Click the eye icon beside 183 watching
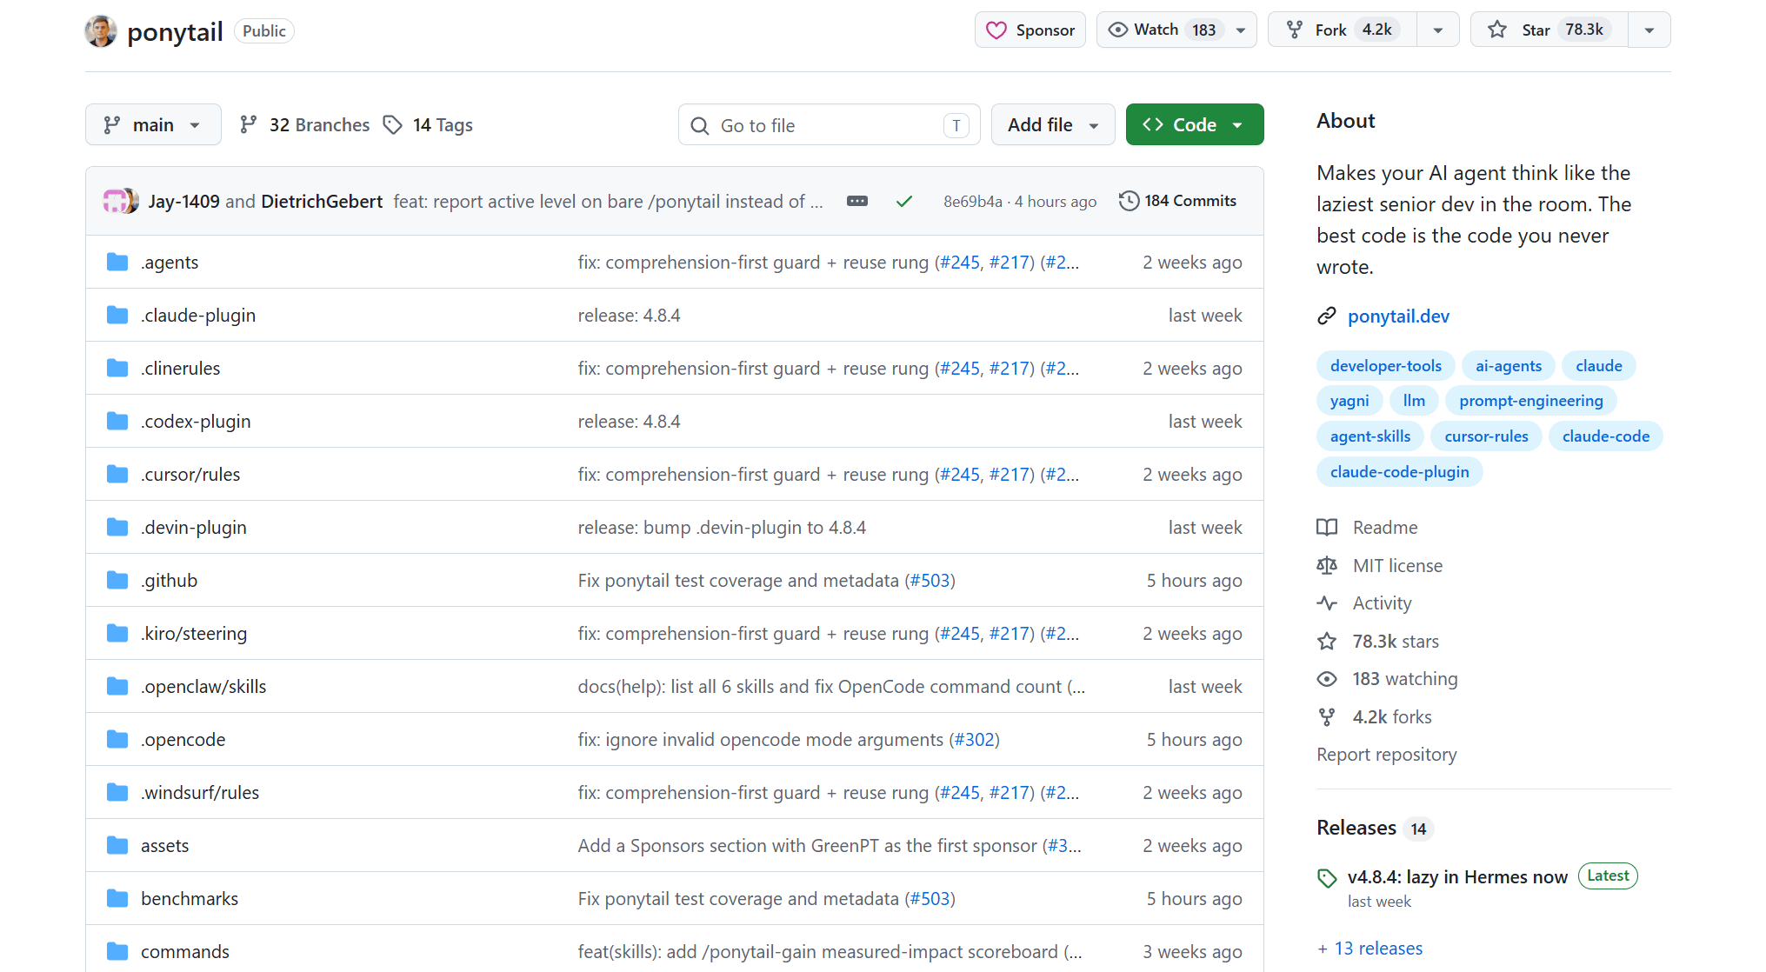Viewport: 1766px width, 972px height. [x=1327, y=678]
